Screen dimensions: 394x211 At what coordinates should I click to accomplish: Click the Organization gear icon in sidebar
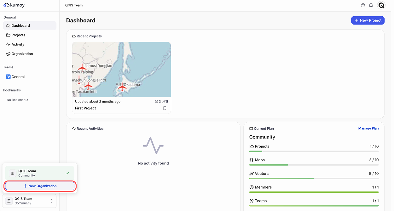(8, 54)
